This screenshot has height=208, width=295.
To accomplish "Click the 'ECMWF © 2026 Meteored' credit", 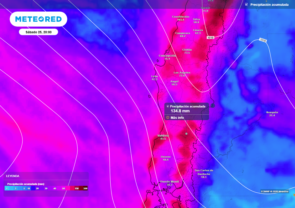I will coord(275,192).
